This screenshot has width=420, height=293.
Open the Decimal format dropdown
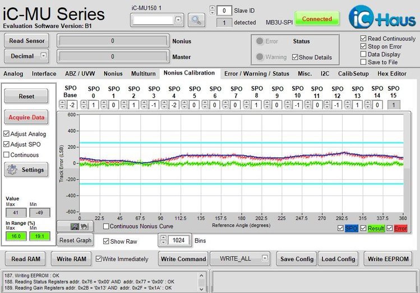tap(43, 56)
